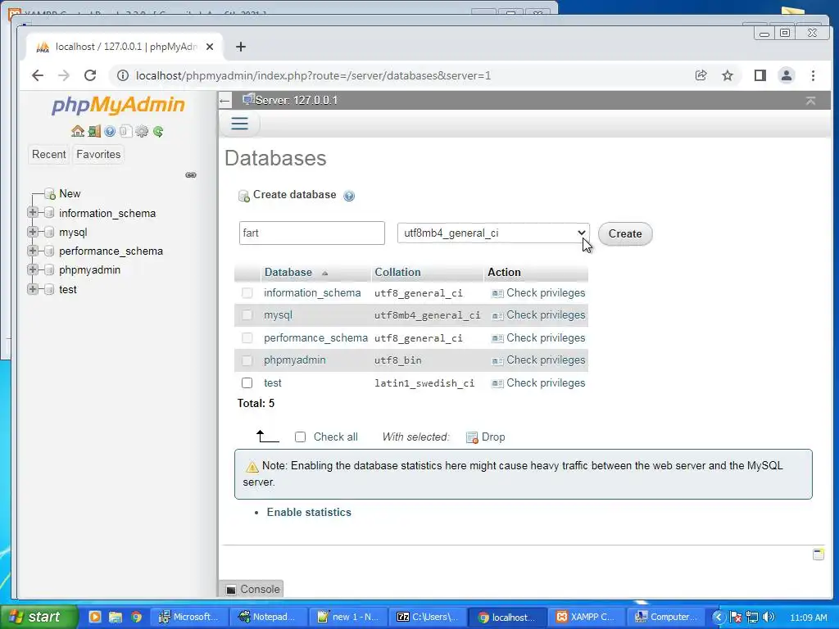
Task: Click Create database help question icon
Action: tap(349, 196)
